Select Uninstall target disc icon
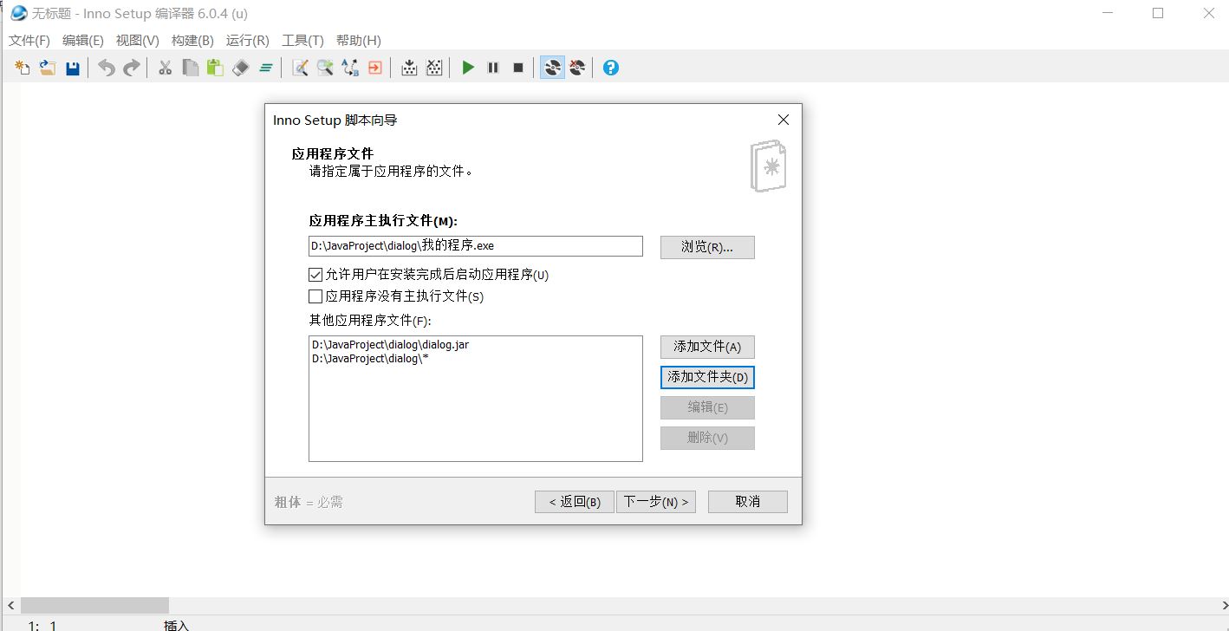 pyautogui.click(x=577, y=68)
